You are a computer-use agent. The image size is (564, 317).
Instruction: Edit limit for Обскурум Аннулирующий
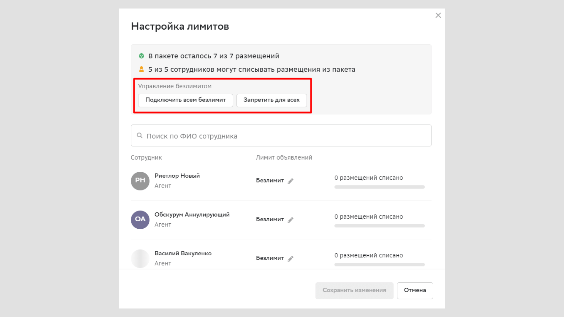pyautogui.click(x=291, y=220)
